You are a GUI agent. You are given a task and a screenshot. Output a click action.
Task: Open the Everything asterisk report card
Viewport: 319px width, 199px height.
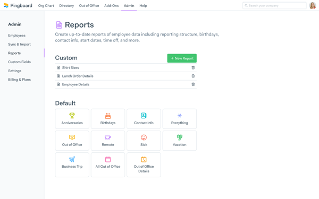[180, 119]
